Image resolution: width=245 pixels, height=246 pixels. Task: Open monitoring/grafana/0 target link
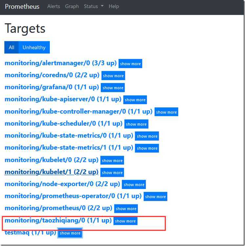pyautogui.click(x=52, y=87)
